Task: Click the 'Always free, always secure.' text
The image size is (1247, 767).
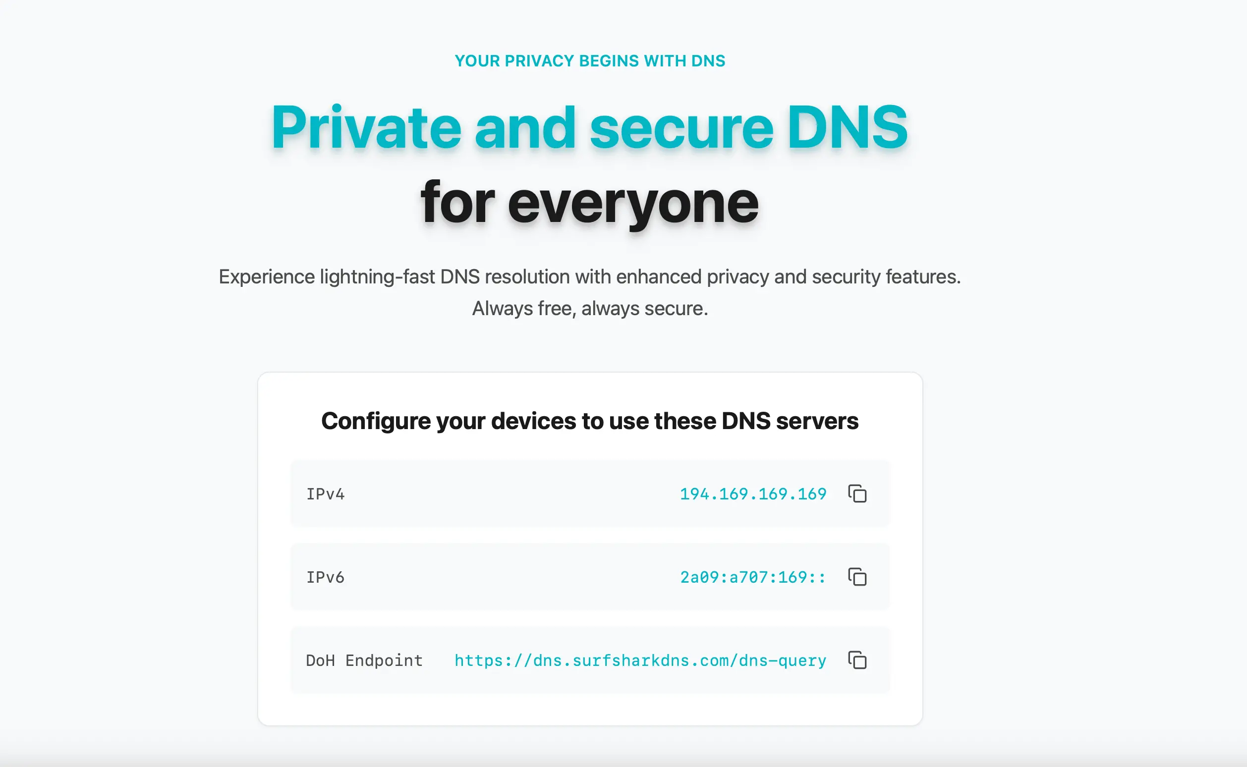Action: click(589, 308)
